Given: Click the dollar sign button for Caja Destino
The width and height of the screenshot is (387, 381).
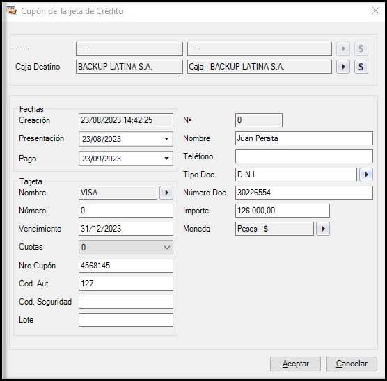Looking at the screenshot, I should click(x=361, y=67).
